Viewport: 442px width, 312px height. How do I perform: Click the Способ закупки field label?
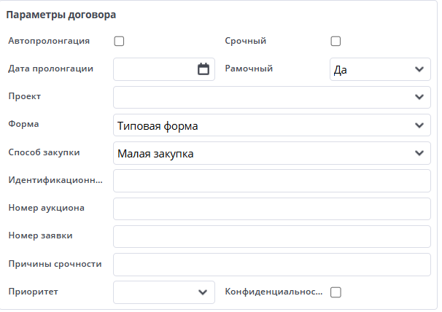point(44,152)
